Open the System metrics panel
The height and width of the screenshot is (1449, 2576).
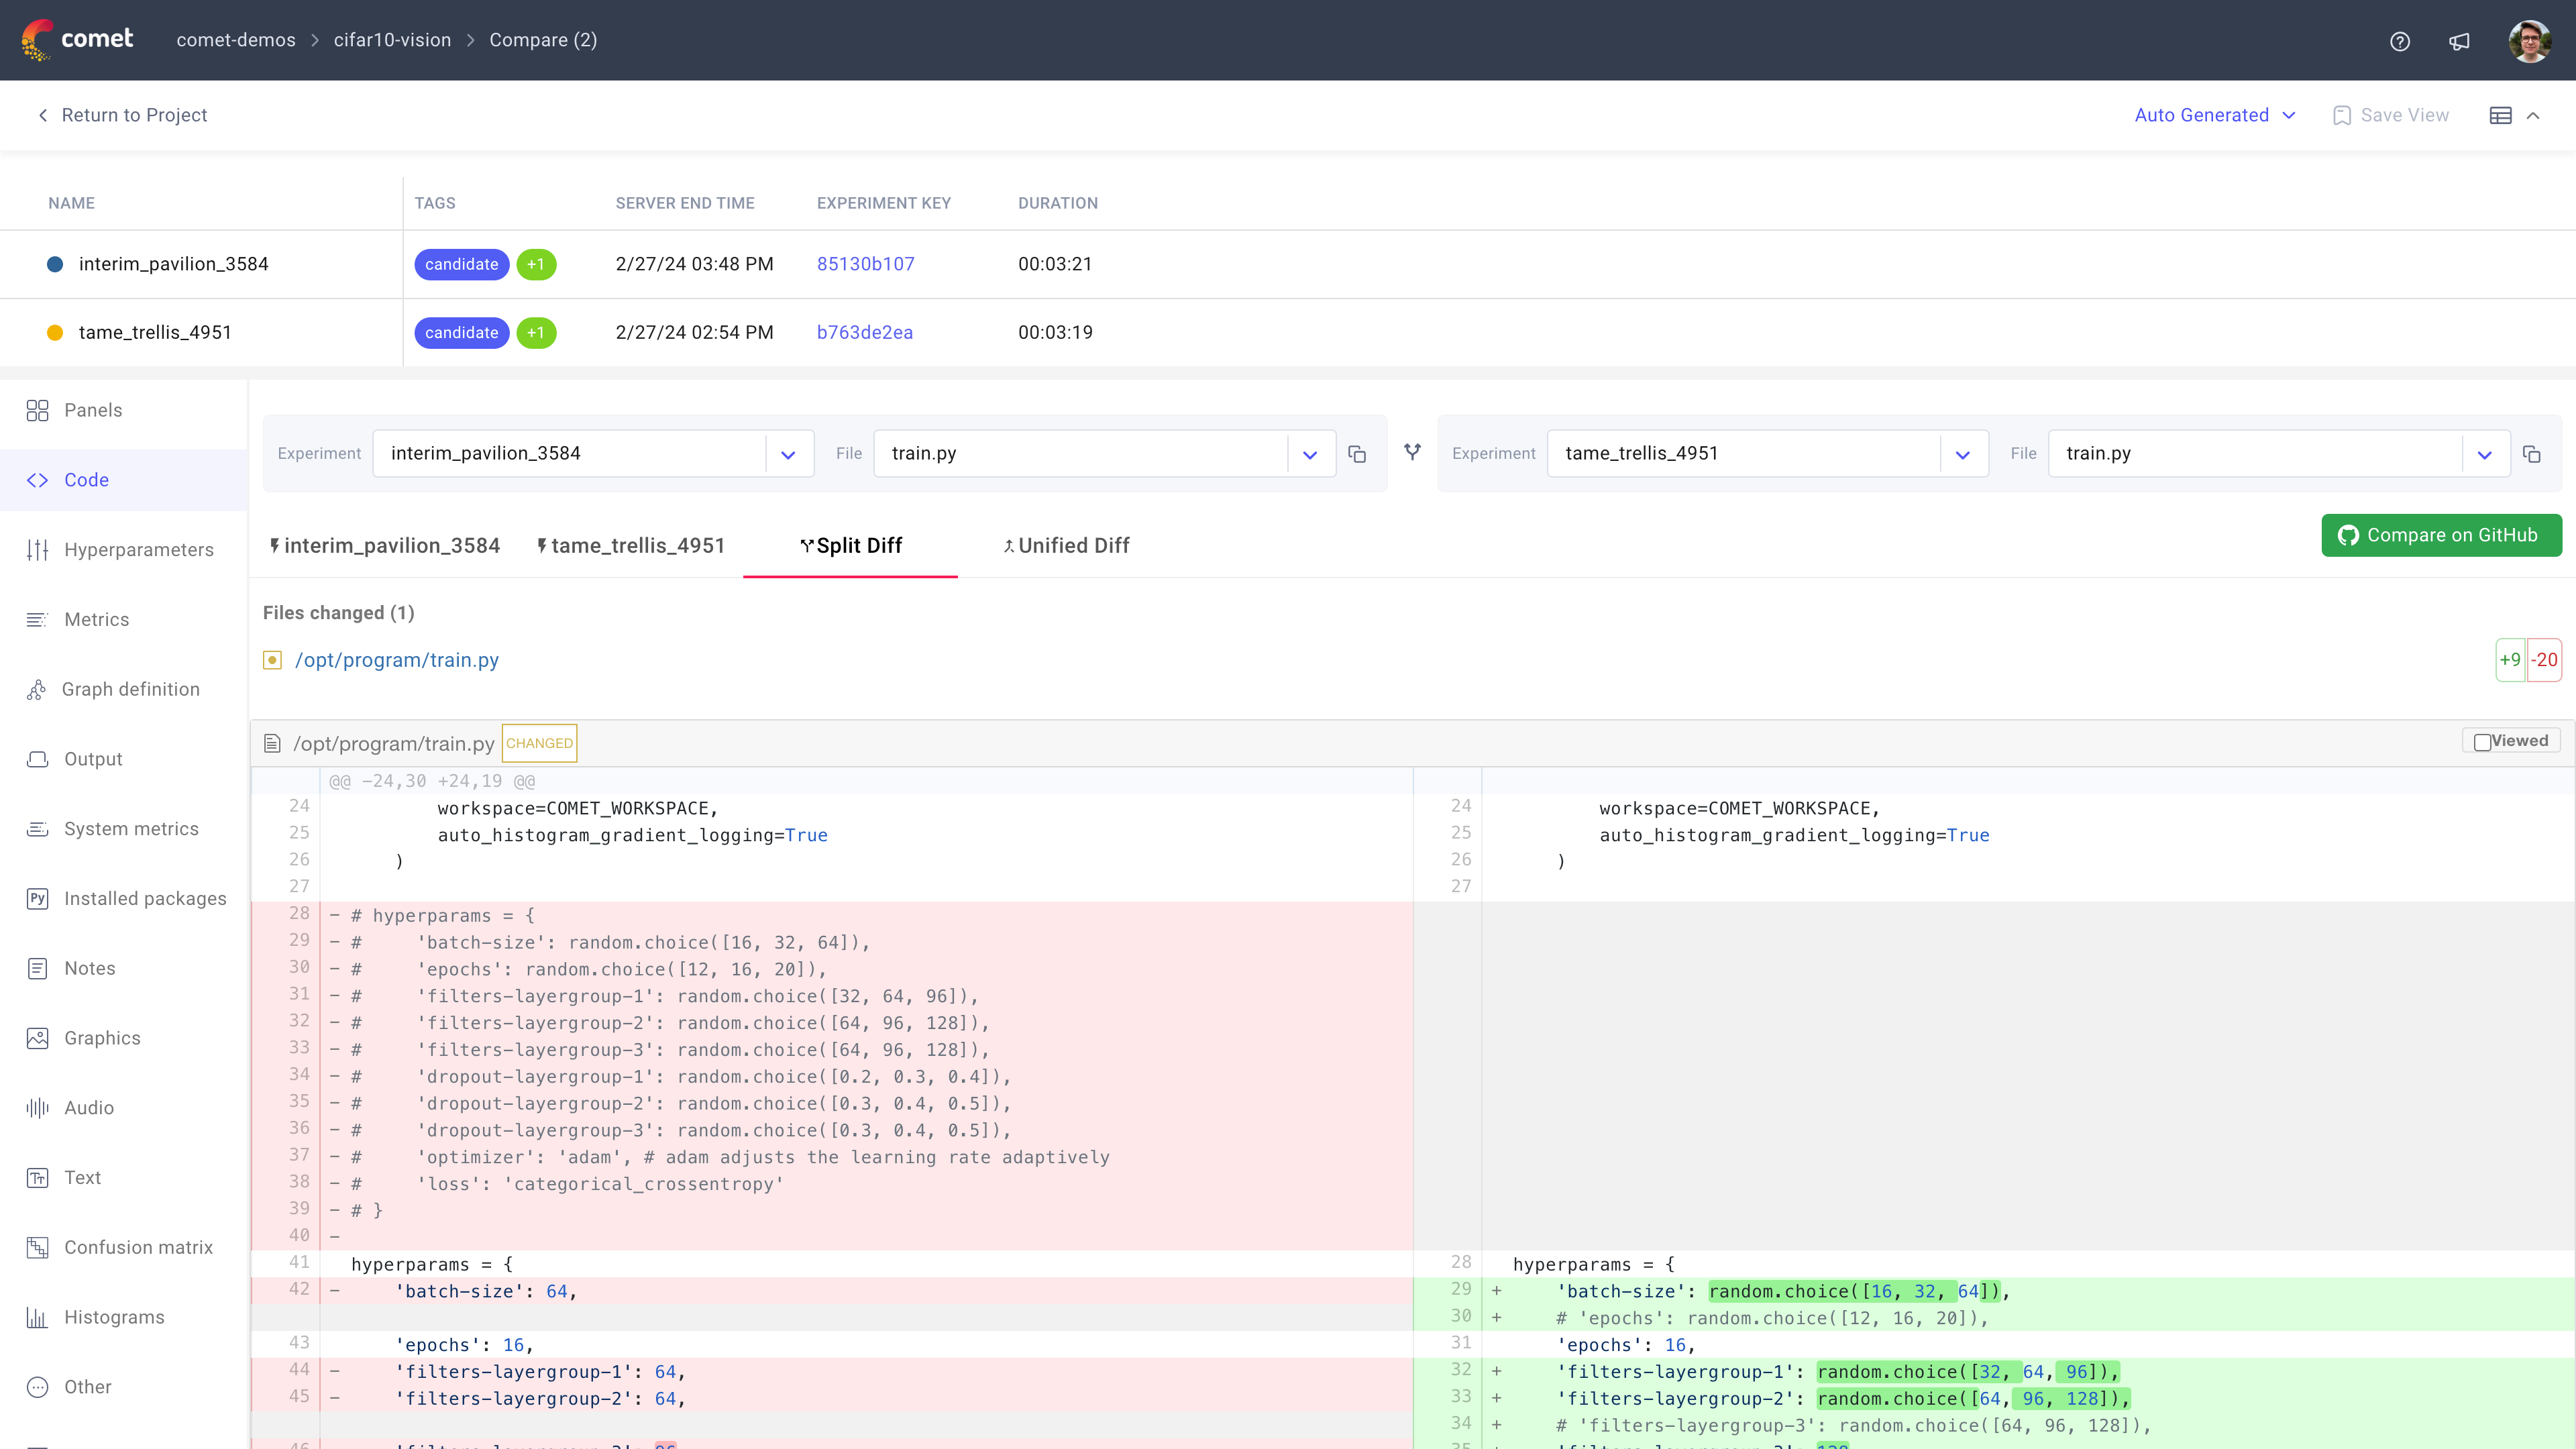pyautogui.click(x=131, y=828)
